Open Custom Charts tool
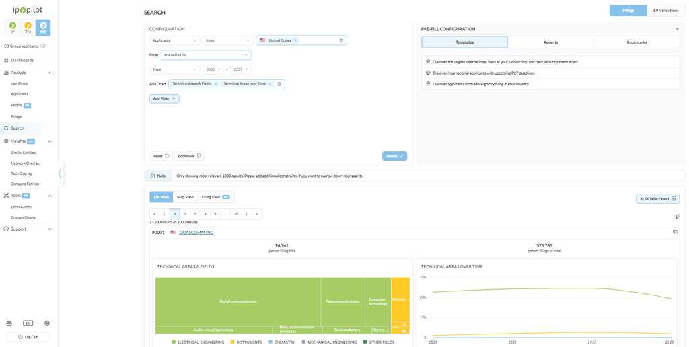 pyautogui.click(x=24, y=217)
